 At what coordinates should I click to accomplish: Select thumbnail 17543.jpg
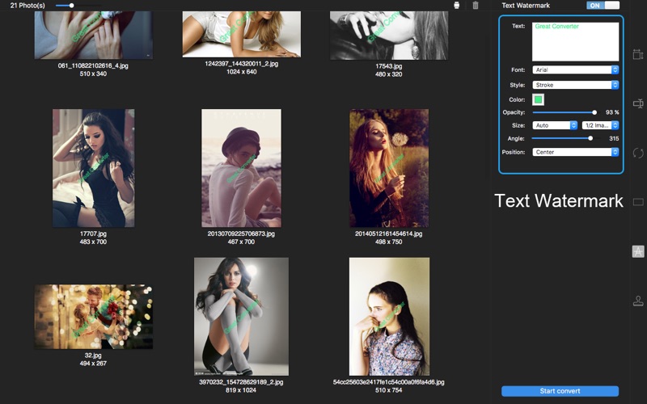pyautogui.click(x=389, y=36)
